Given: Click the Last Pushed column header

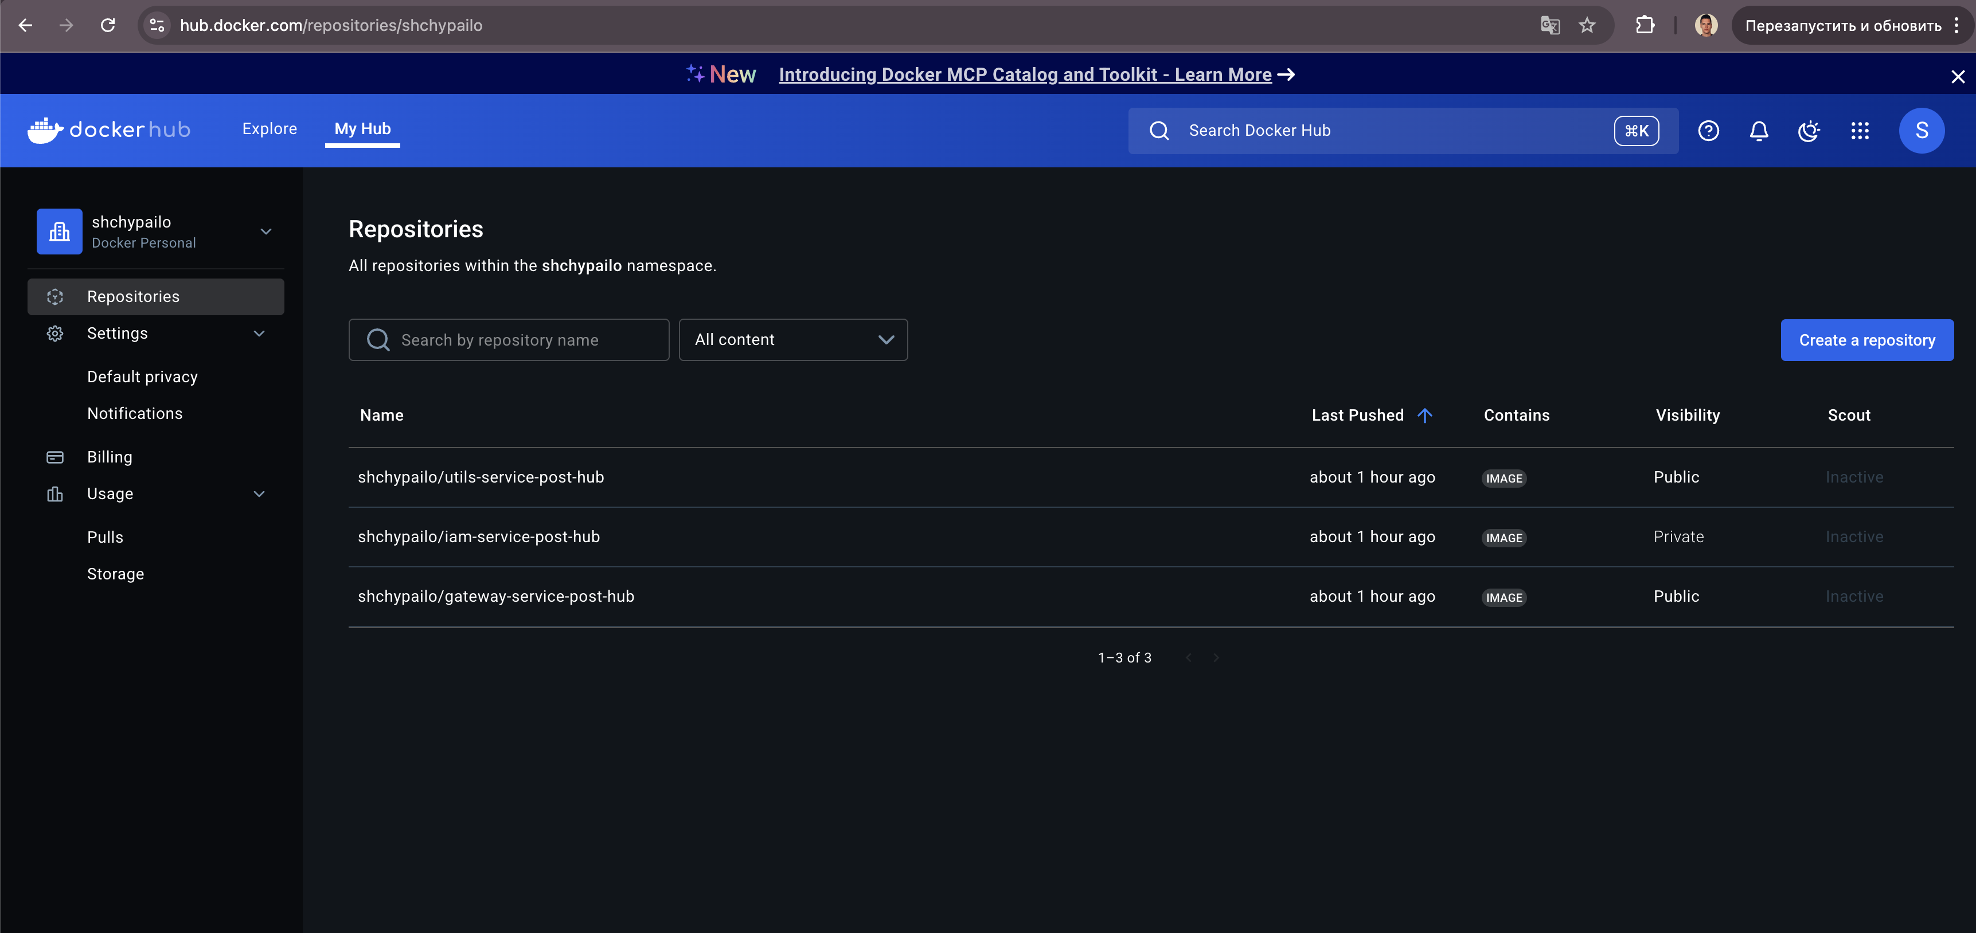Looking at the screenshot, I should 1358,415.
